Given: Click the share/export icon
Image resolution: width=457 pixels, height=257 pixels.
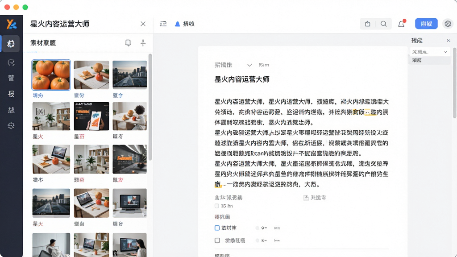Looking at the screenshot, I should click(368, 24).
